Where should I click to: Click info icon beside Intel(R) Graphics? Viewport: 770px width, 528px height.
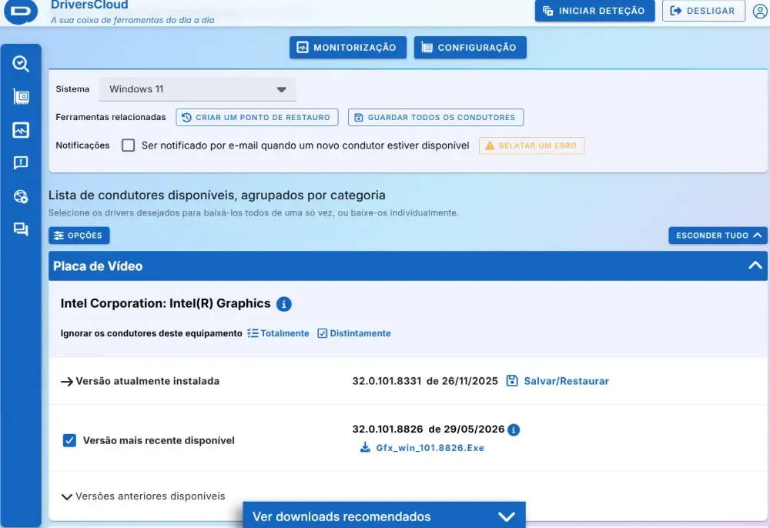coord(284,304)
